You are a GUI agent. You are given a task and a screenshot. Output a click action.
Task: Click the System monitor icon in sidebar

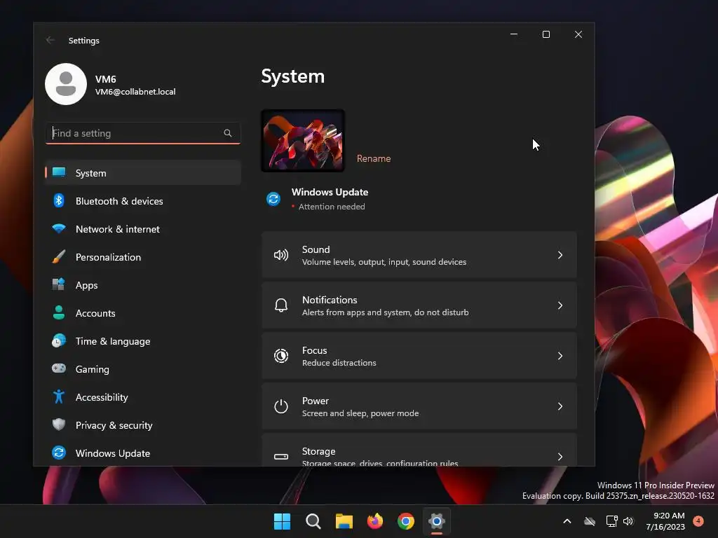[59, 172]
